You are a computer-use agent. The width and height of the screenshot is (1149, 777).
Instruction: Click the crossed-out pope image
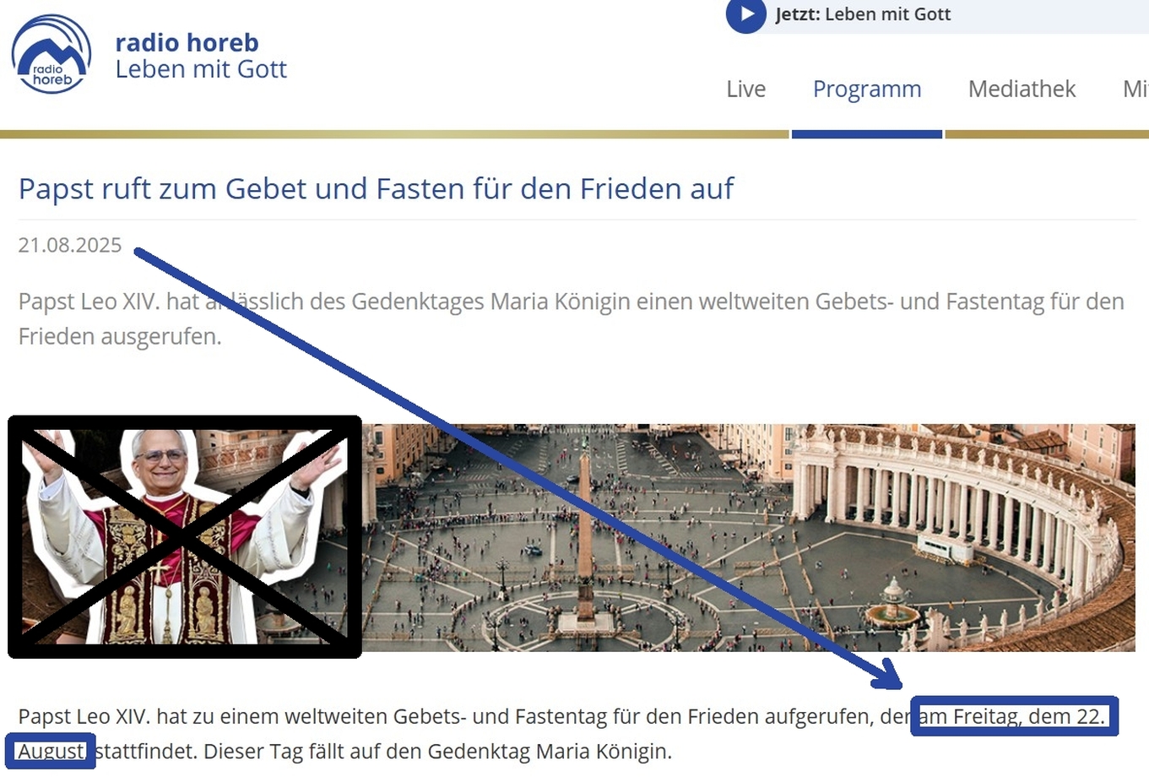pyautogui.click(x=185, y=536)
